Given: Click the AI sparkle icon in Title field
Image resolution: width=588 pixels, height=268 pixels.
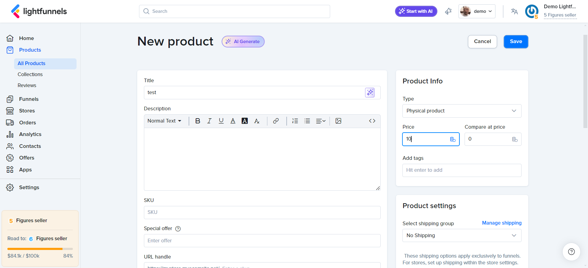Looking at the screenshot, I should tap(370, 92).
